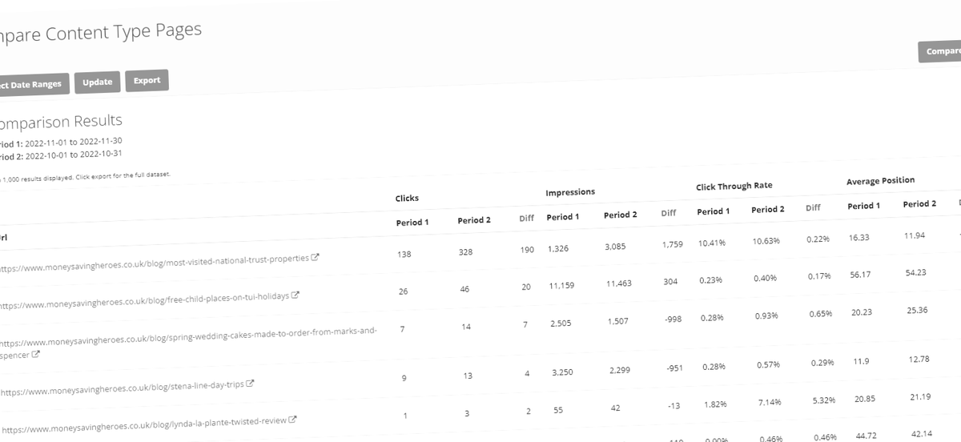Select clicks value 138
Viewport: 961px width, 442px height.
click(404, 254)
